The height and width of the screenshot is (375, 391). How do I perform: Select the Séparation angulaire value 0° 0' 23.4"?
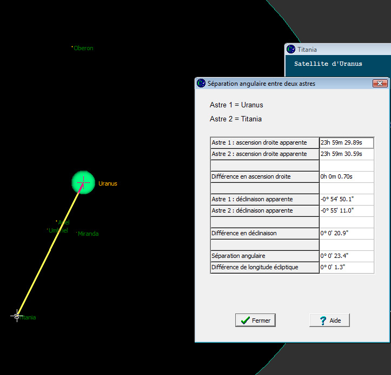point(347,256)
